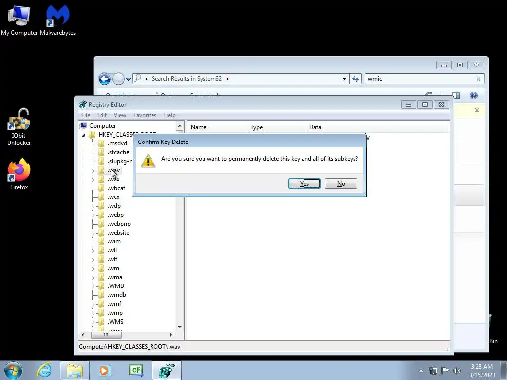Click the Data column header
Screen dimensions: 507x380
378,127
